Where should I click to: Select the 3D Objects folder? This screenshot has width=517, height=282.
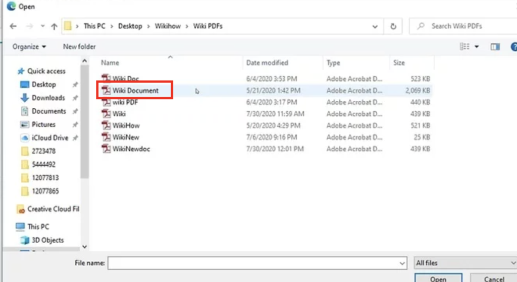(47, 240)
